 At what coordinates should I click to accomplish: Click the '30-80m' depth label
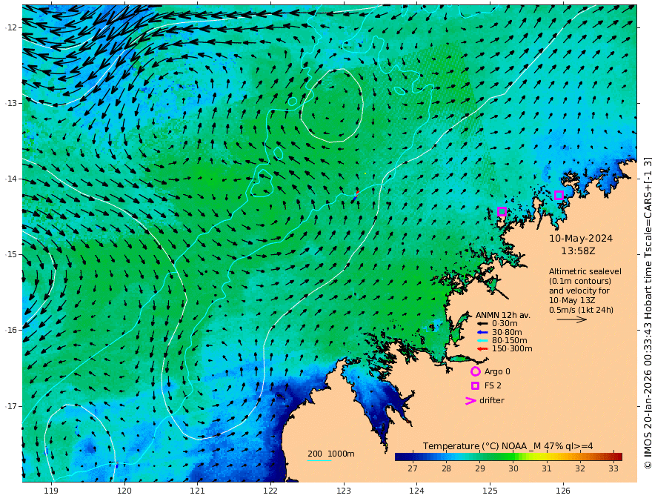point(507,332)
